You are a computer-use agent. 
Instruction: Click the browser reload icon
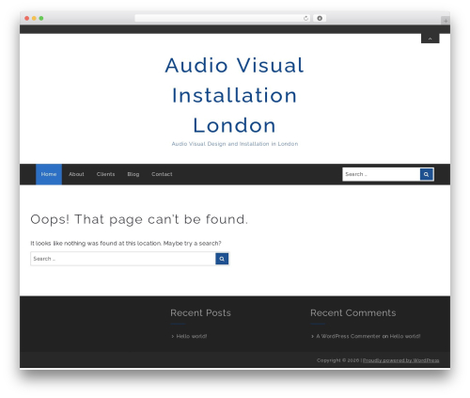[305, 18]
